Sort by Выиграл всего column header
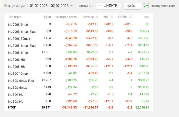Screen dimensions: 179x117 66,17
